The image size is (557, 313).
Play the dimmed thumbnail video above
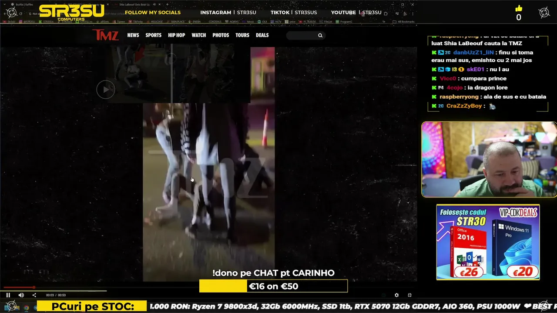[x=105, y=90]
